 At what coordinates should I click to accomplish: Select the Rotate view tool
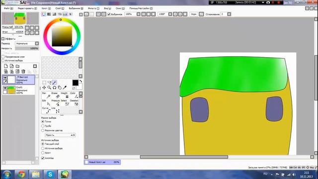(54, 88)
